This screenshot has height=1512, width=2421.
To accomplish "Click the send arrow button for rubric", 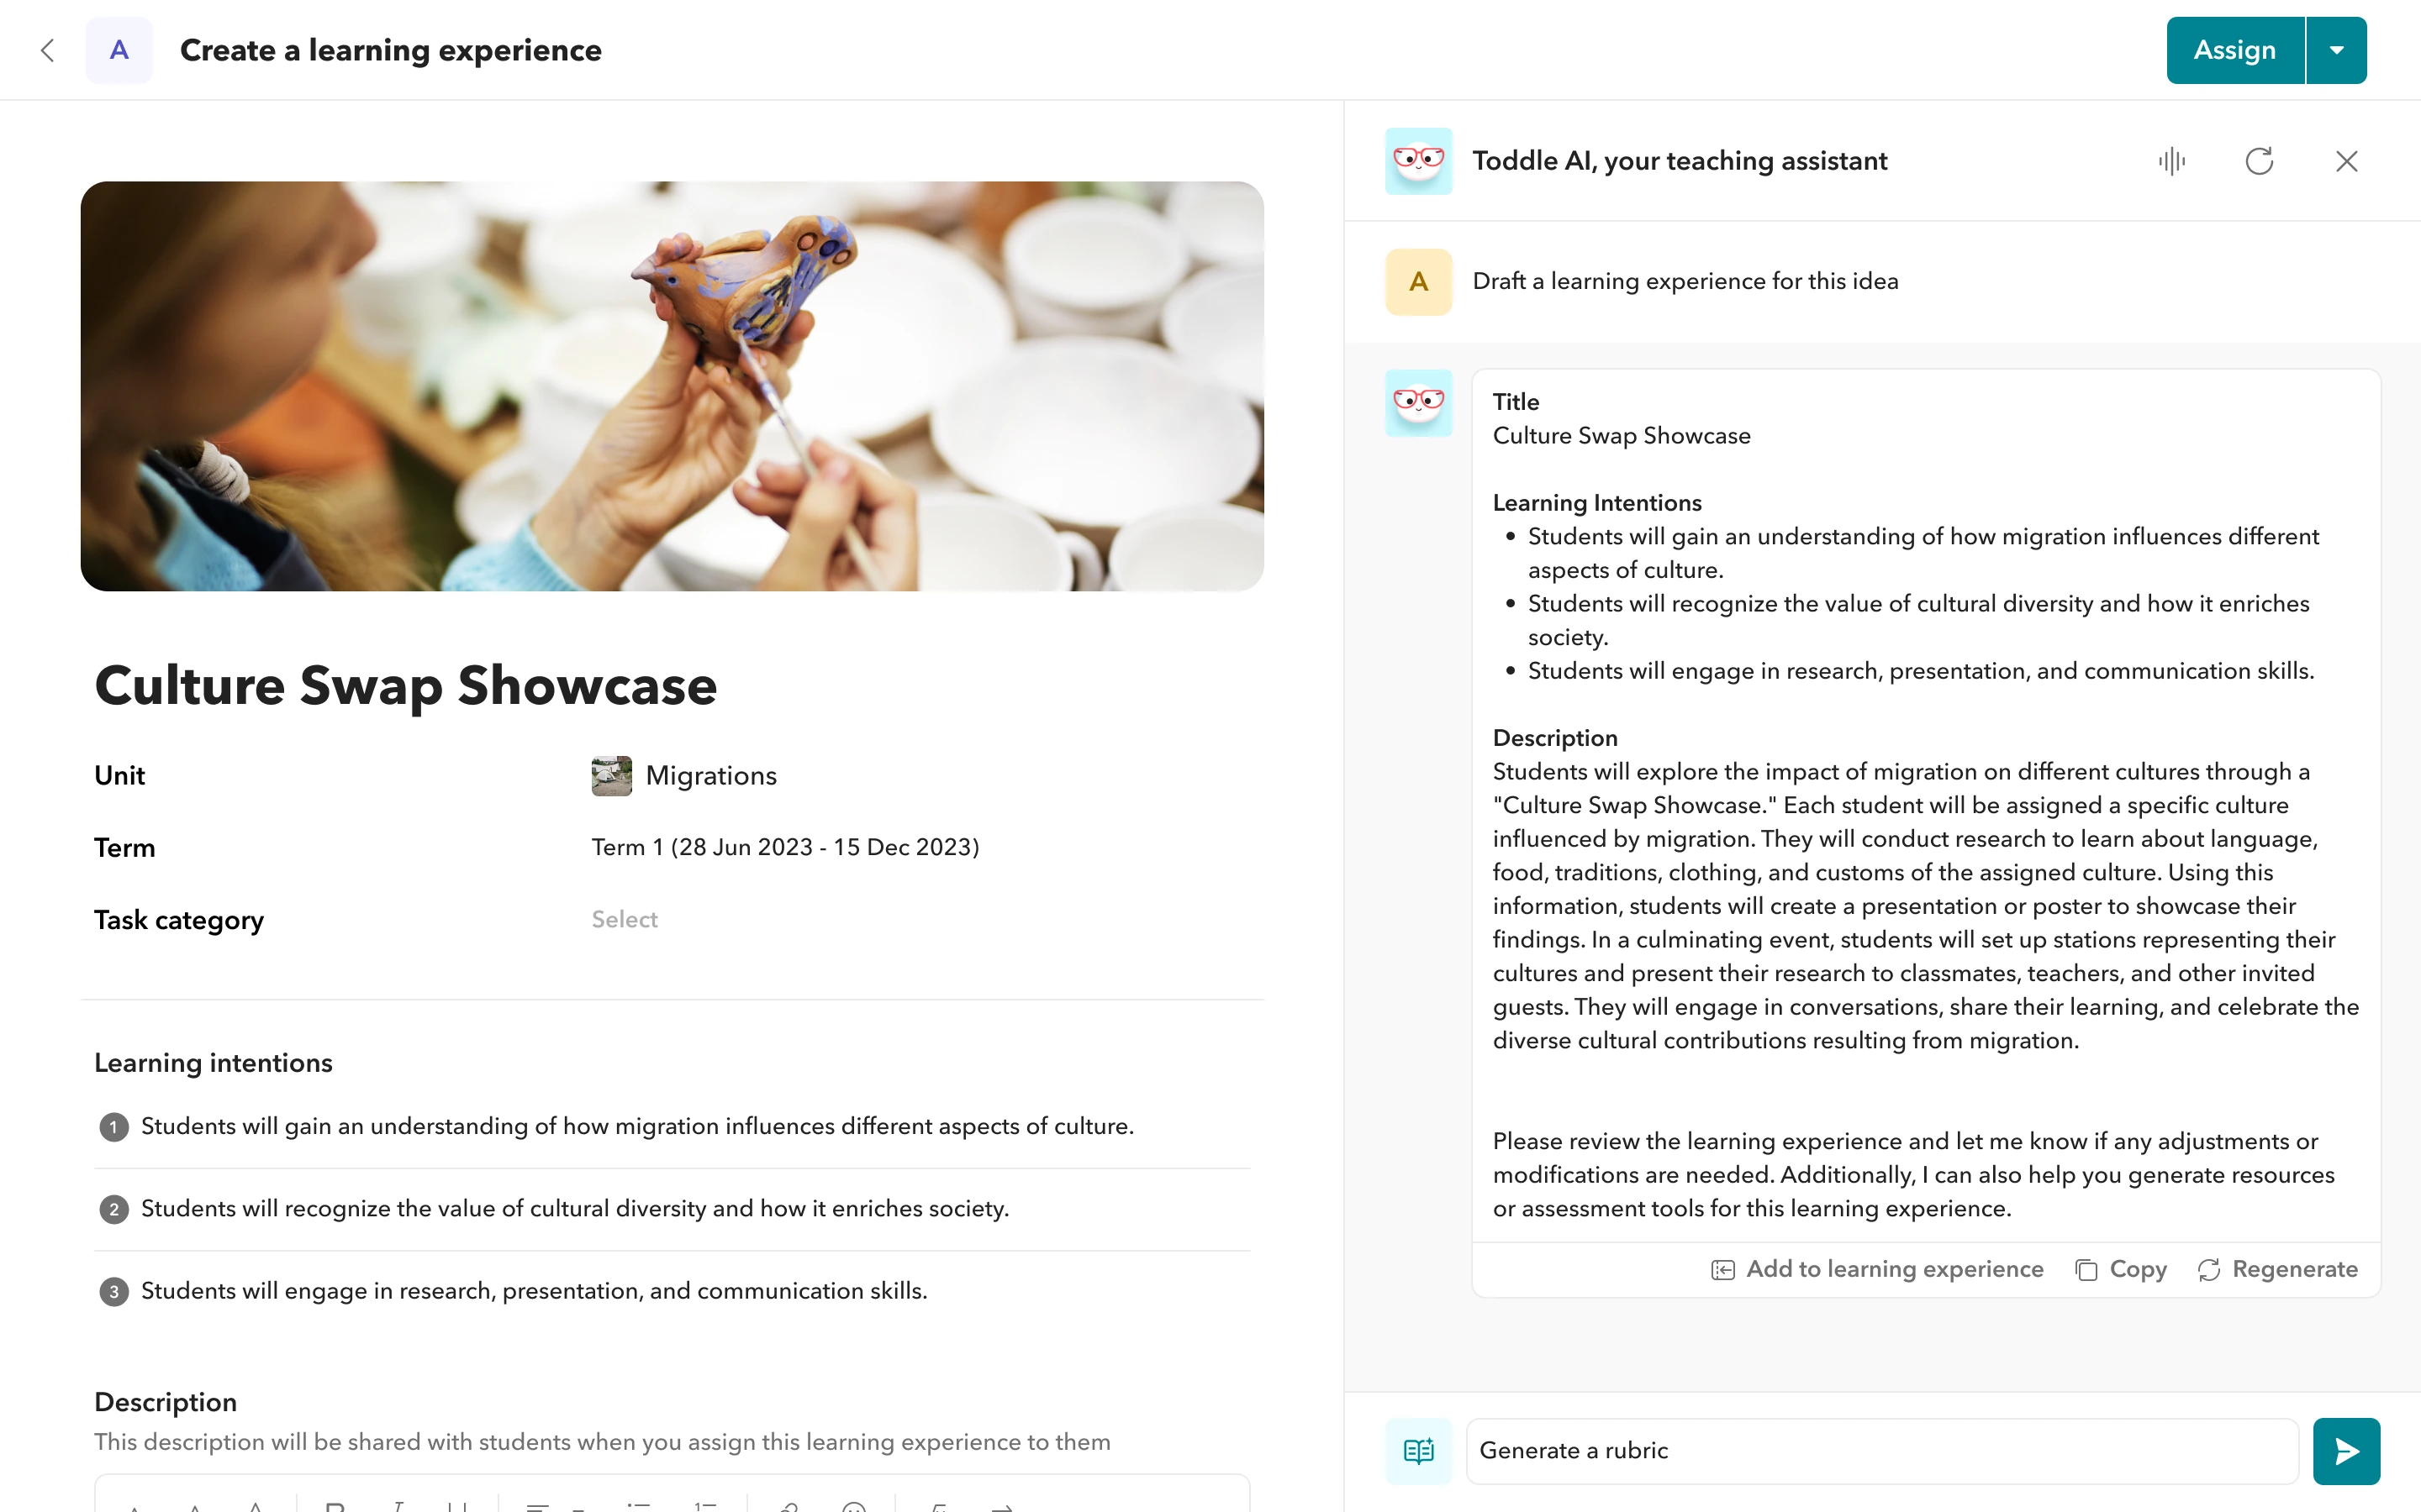I will [x=2346, y=1449].
